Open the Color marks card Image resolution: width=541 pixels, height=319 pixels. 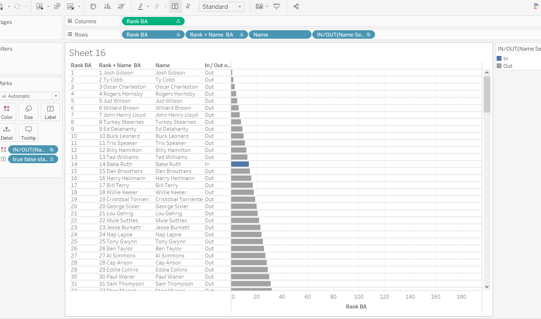tap(7, 112)
